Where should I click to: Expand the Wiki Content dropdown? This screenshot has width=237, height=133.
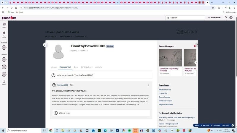coord(66,36)
